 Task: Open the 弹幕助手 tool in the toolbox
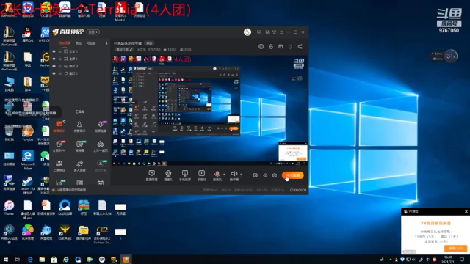coord(59,126)
